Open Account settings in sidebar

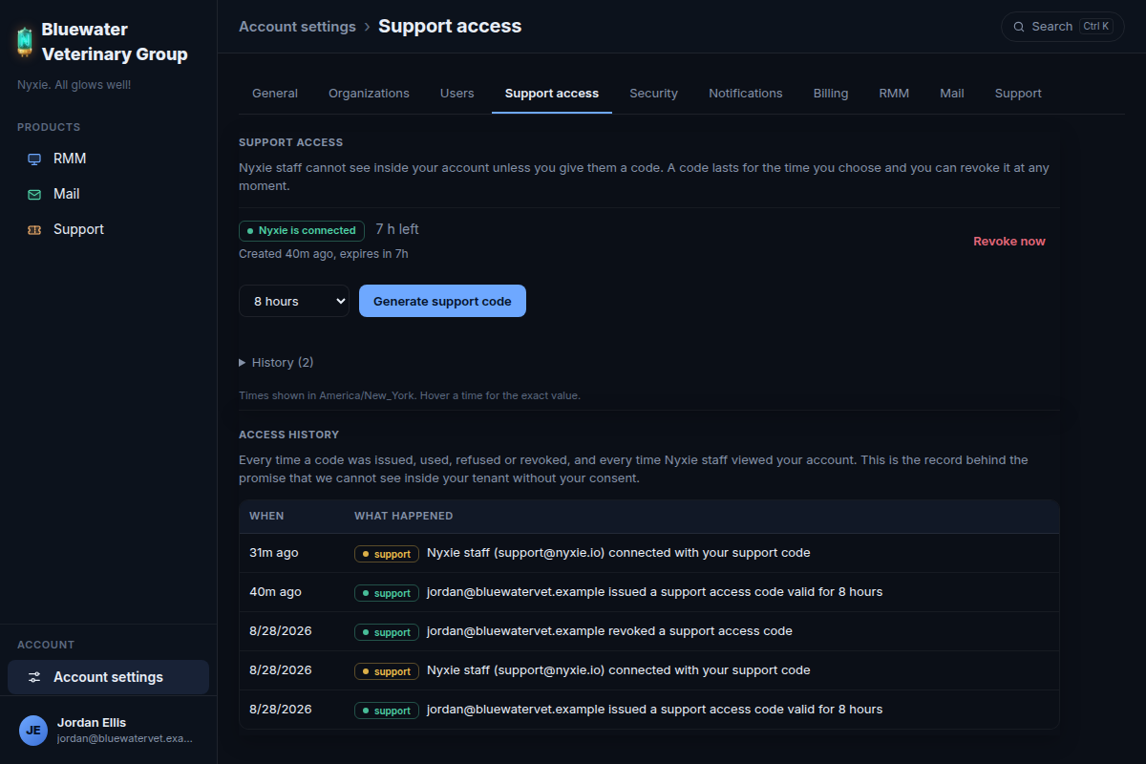108,677
